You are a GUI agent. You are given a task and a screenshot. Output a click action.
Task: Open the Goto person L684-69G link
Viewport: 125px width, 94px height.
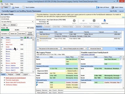coord(88,55)
